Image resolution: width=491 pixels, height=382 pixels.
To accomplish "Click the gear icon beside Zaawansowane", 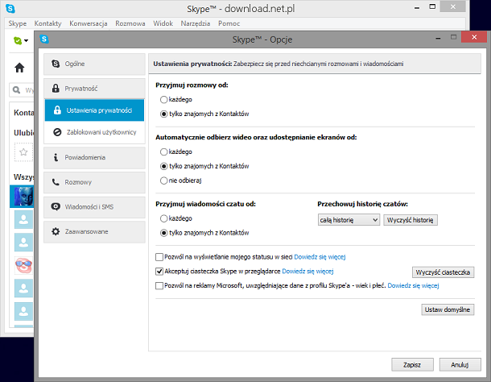I will (x=56, y=231).
